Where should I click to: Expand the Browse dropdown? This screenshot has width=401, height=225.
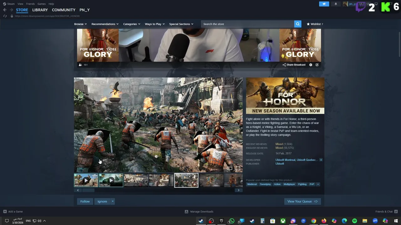[x=81, y=24]
